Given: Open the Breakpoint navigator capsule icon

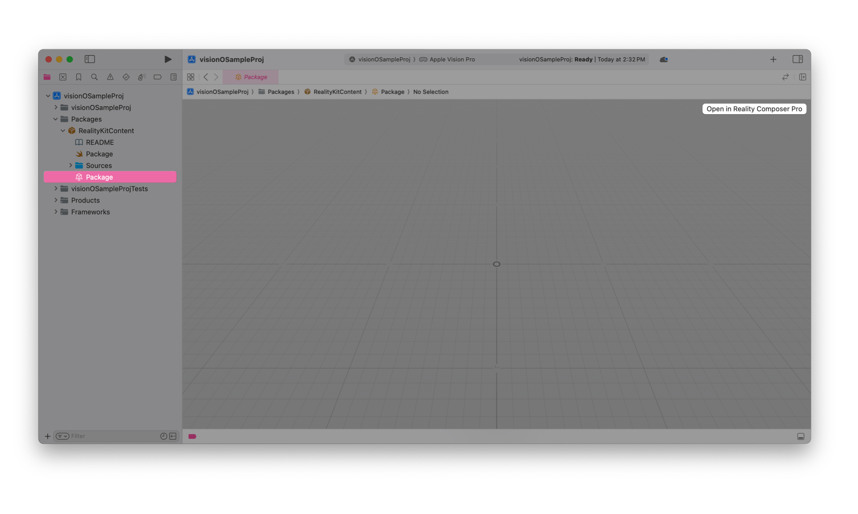Looking at the screenshot, I should tap(157, 77).
